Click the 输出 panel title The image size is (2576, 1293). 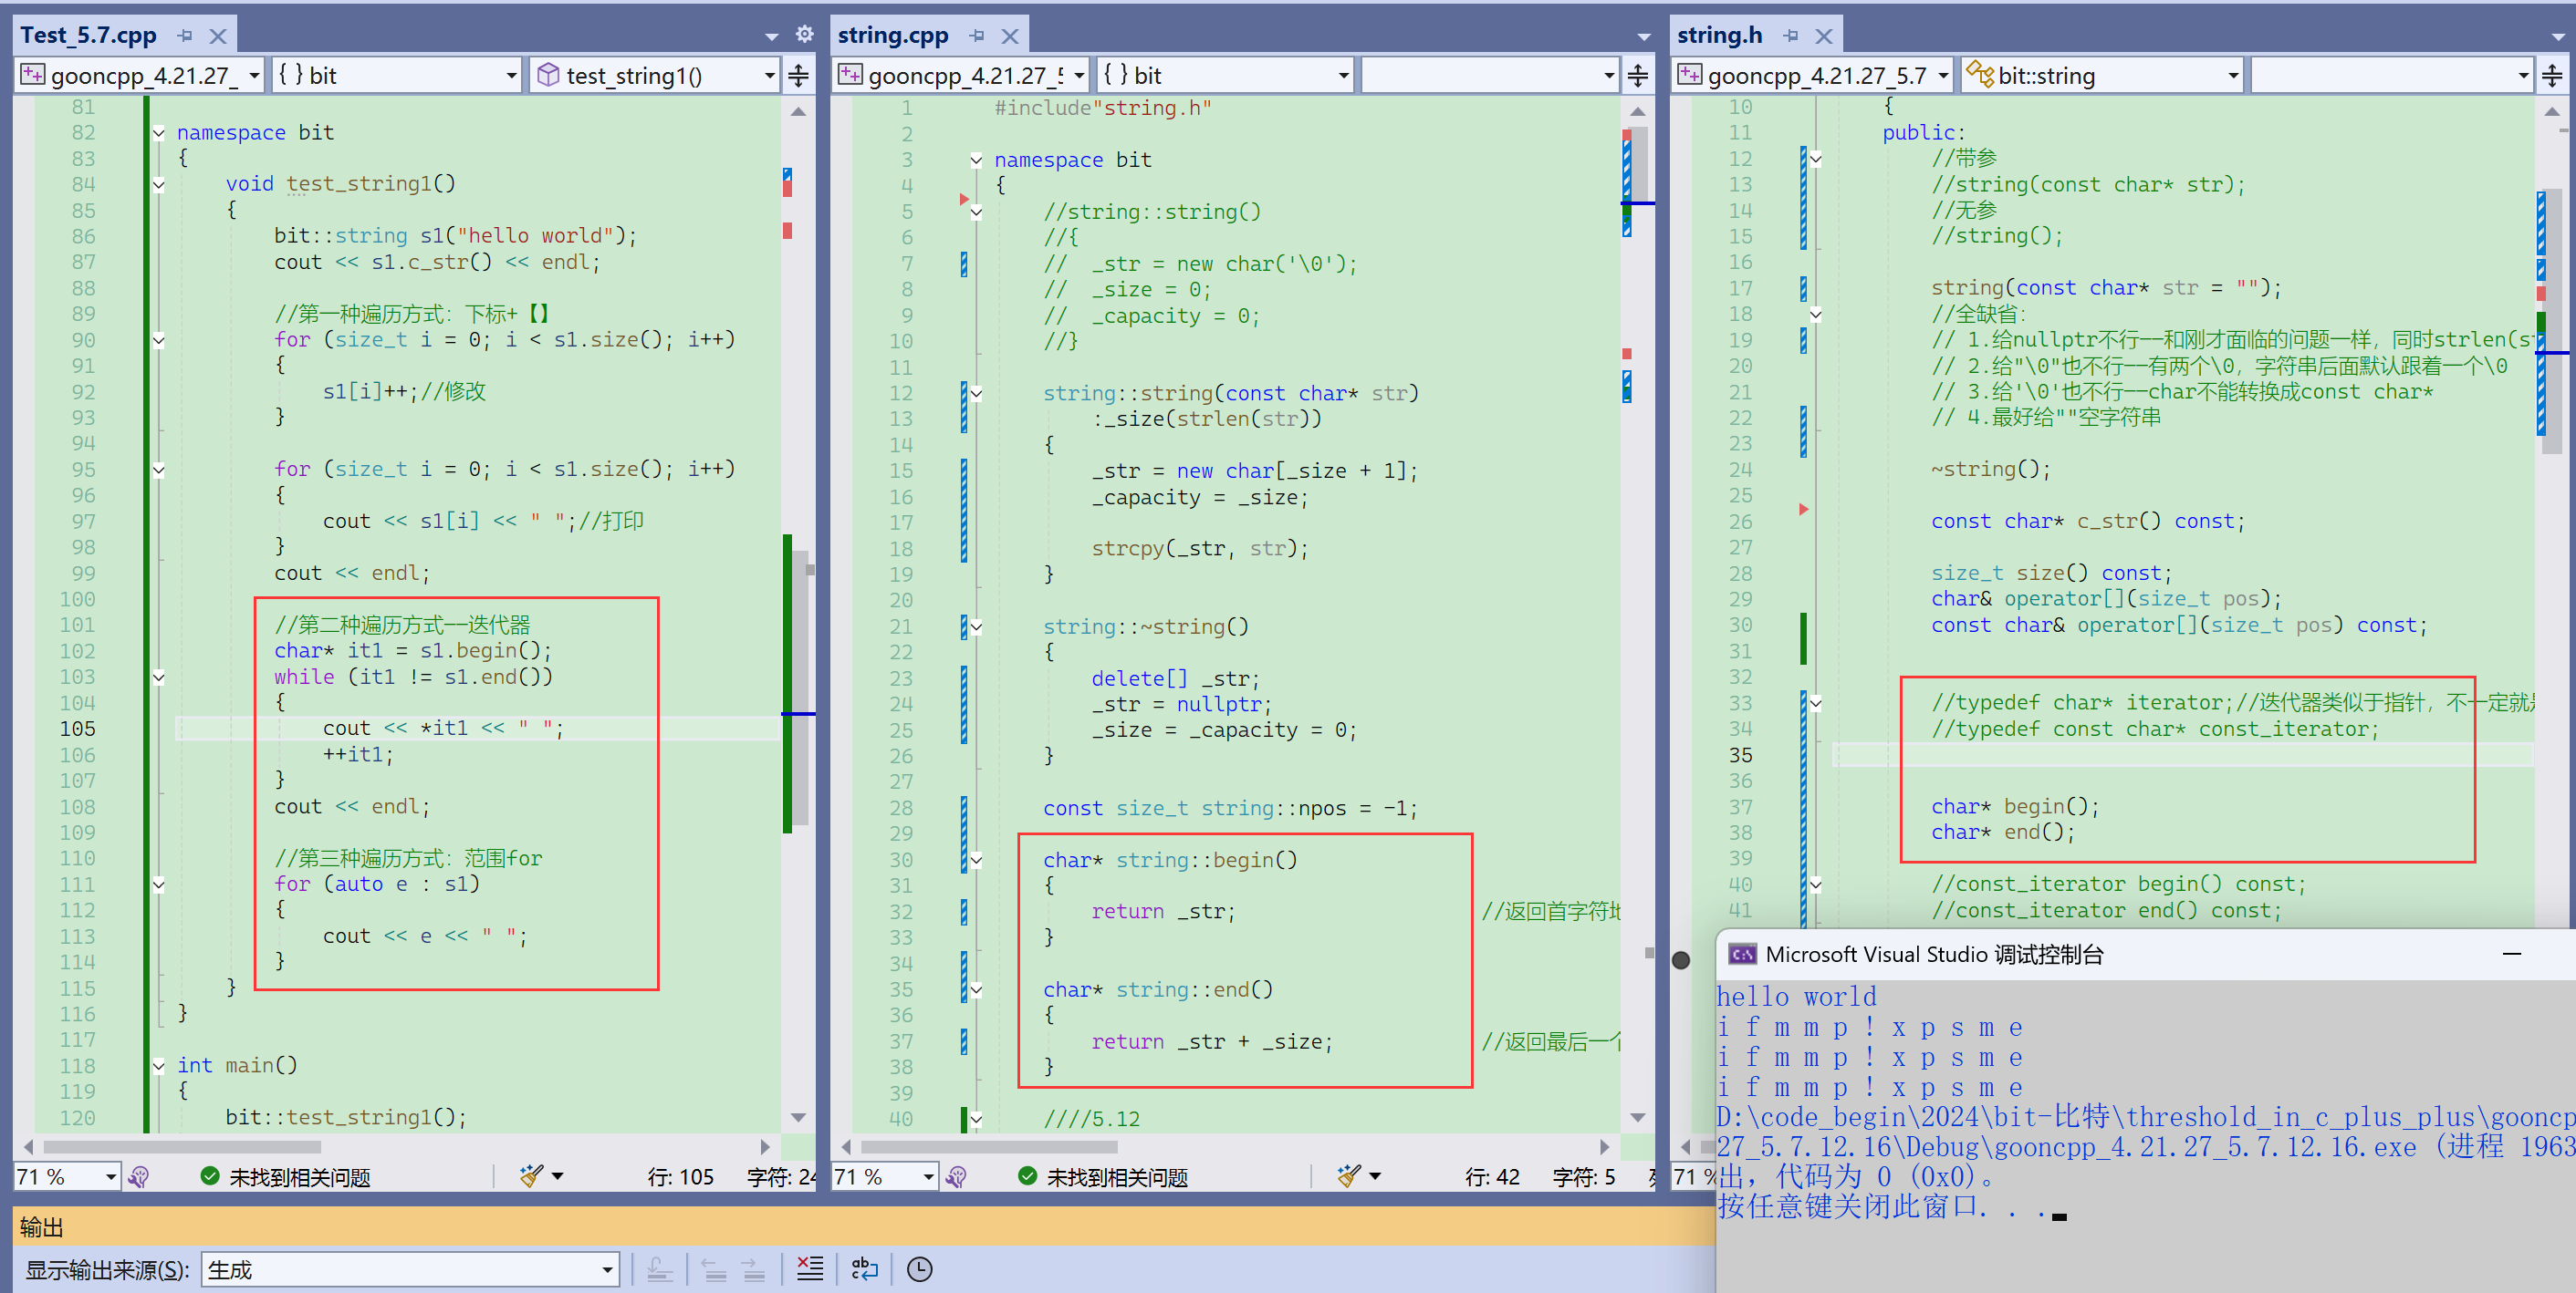[x=41, y=1226]
